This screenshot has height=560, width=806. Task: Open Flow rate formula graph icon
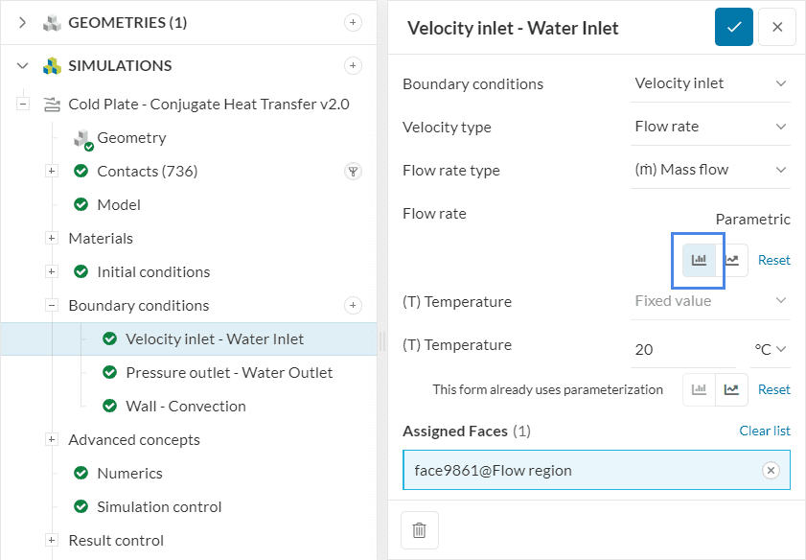point(732,259)
